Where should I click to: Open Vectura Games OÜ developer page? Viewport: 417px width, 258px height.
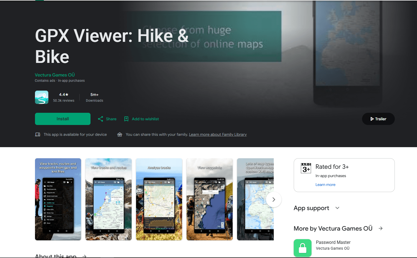tap(55, 75)
